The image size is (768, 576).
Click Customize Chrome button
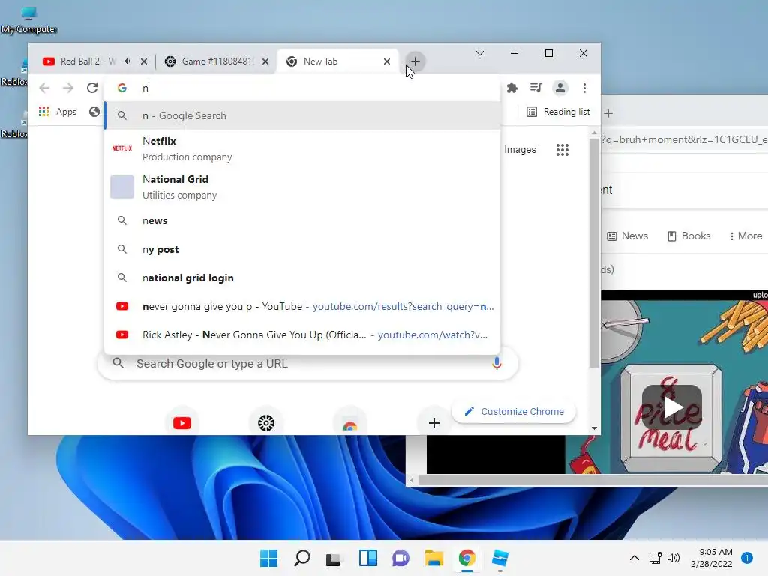coord(513,412)
